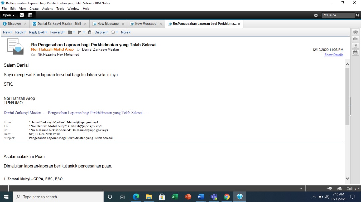Click the ROHAIZA search field

click(x=337, y=15)
